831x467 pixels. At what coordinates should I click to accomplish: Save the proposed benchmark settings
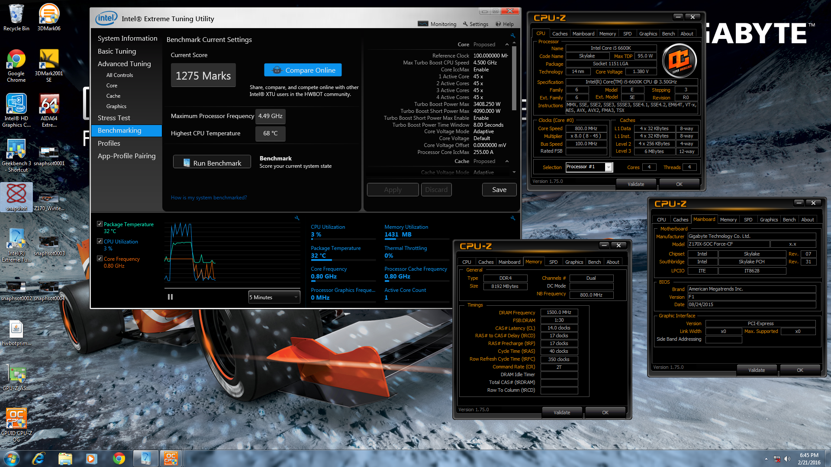tap(499, 190)
